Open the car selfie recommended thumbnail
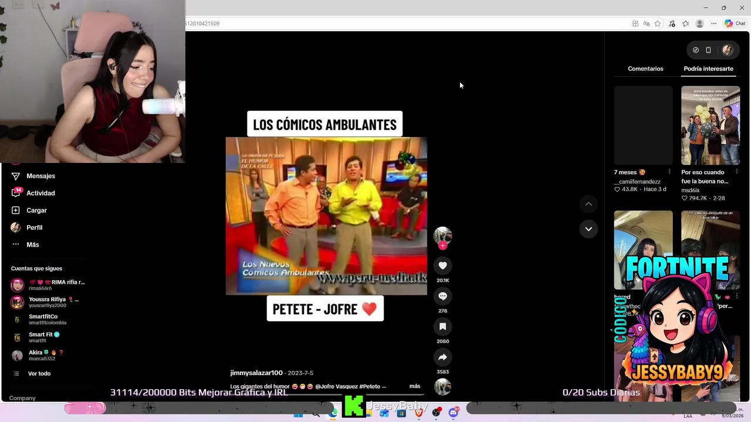 (643, 250)
